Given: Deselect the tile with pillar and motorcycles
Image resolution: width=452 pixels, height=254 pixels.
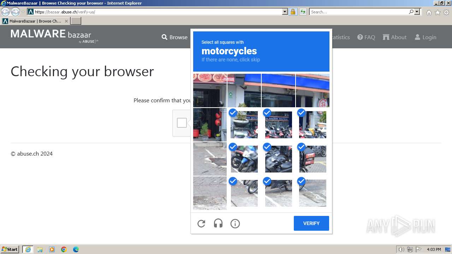Looking at the screenshot, I should point(313,125).
